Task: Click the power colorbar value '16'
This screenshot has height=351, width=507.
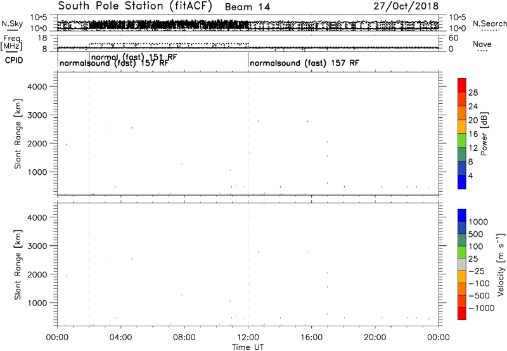Action: click(473, 134)
